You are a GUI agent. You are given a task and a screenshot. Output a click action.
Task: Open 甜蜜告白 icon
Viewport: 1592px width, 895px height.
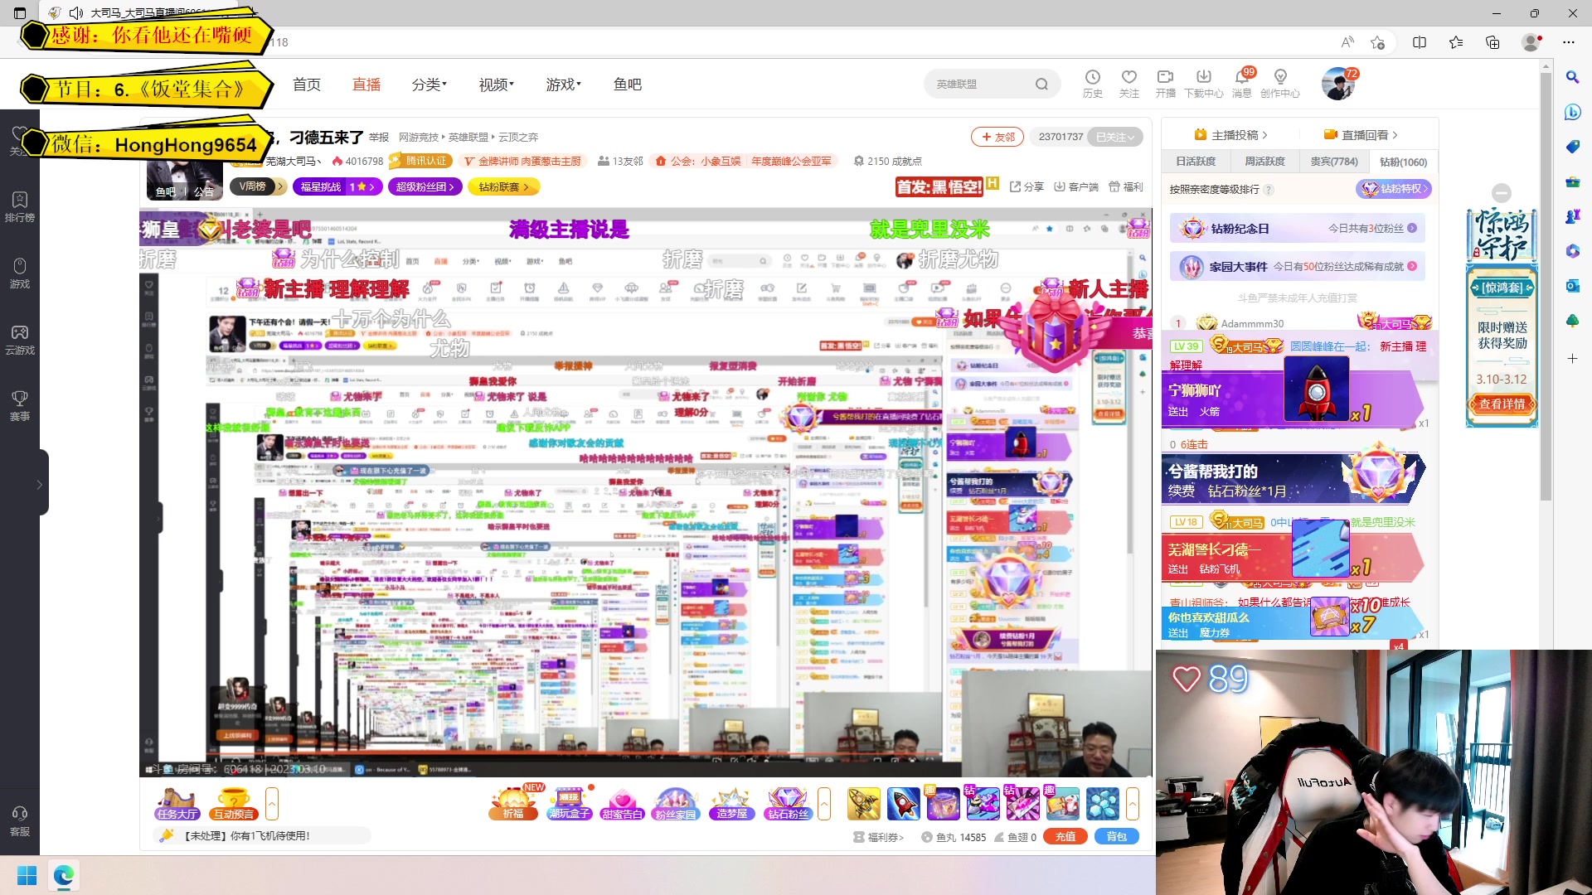(x=622, y=803)
